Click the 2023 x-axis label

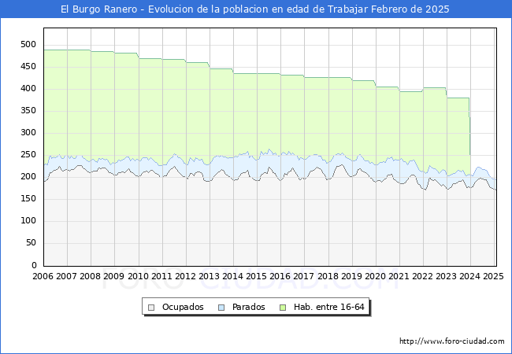coord(446,276)
